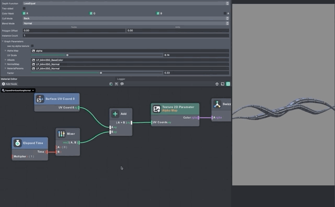Viewport: 335px width, 207px height.
Task: Collapse the Graph Parameters section
Action: [3, 41]
